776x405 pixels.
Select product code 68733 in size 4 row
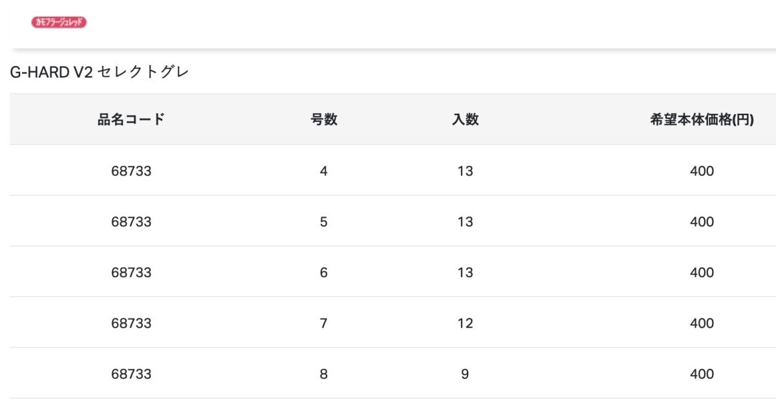pyautogui.click(x=131, y=171)
